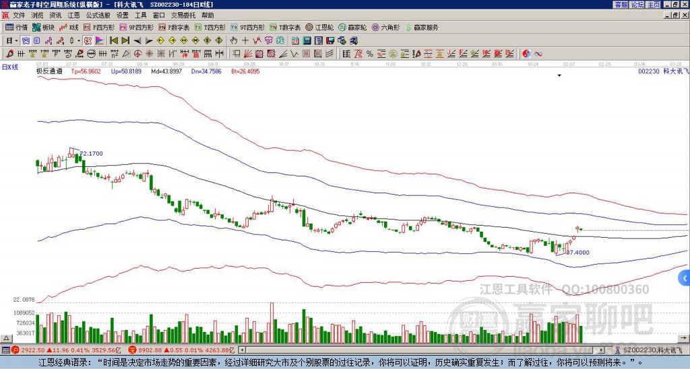Click the yin-yang taiji icon
The width and height of the screenshot is (690, 369).
coord(526,54)
